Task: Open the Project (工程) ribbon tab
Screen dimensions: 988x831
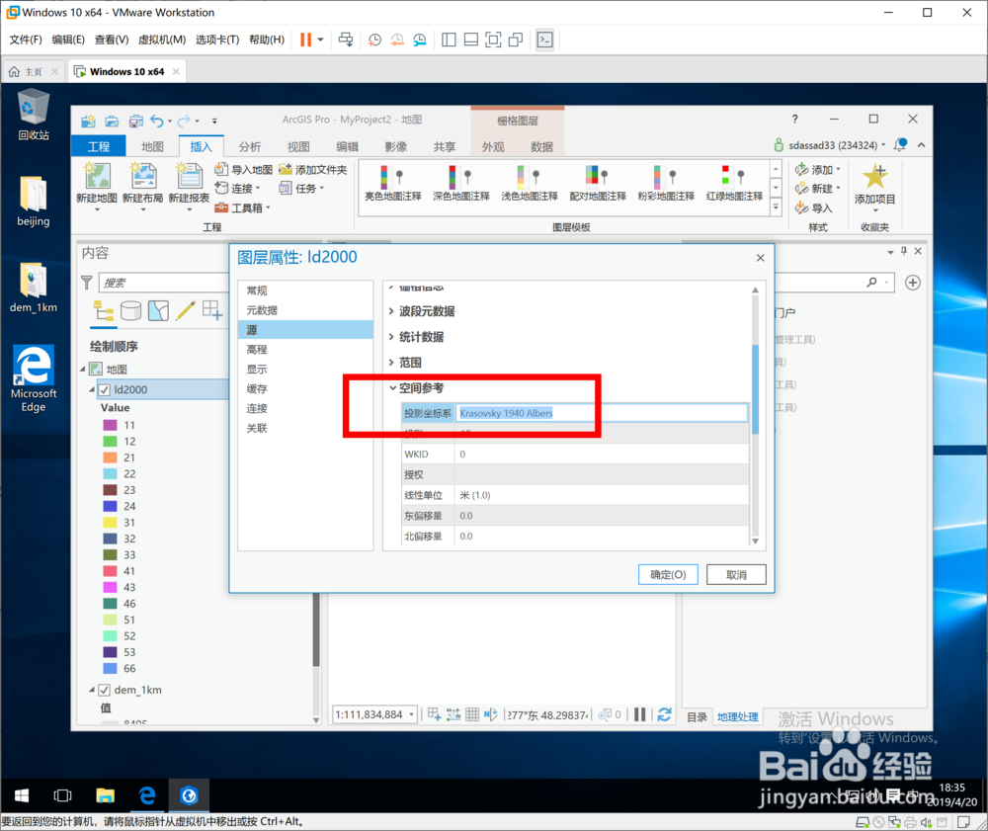Action: 98,146
